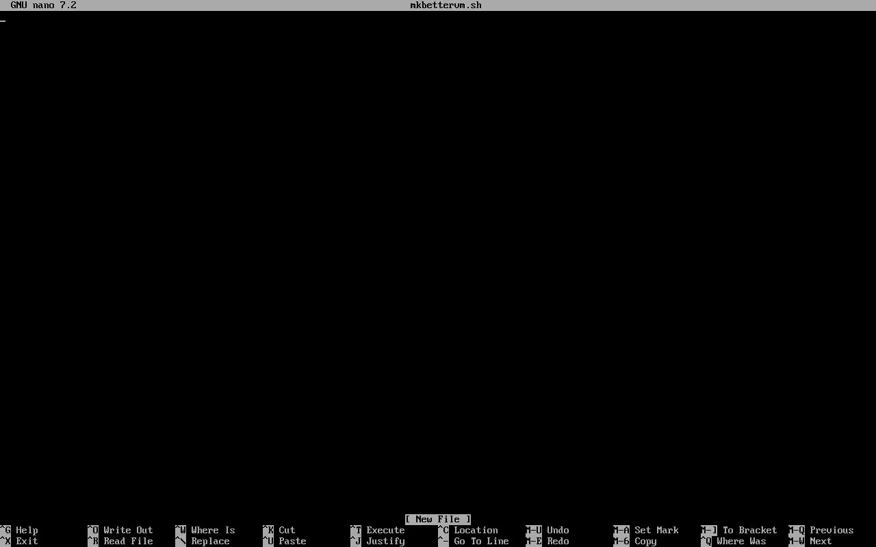Click the Paste shortcut label
The width and height of the screenshot is (876, 547).
click(x=293, y=541)
